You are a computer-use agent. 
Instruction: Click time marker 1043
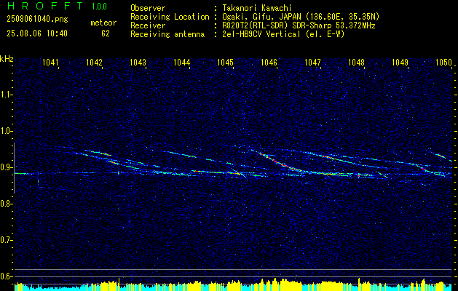pos(138,63)
